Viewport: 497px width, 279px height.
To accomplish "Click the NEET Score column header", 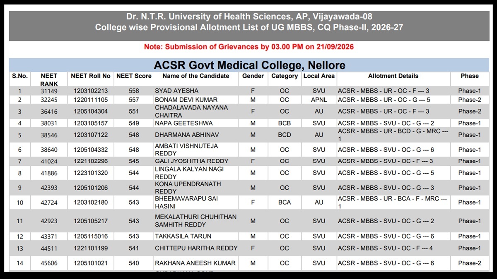I will click(x=134, y=76).
